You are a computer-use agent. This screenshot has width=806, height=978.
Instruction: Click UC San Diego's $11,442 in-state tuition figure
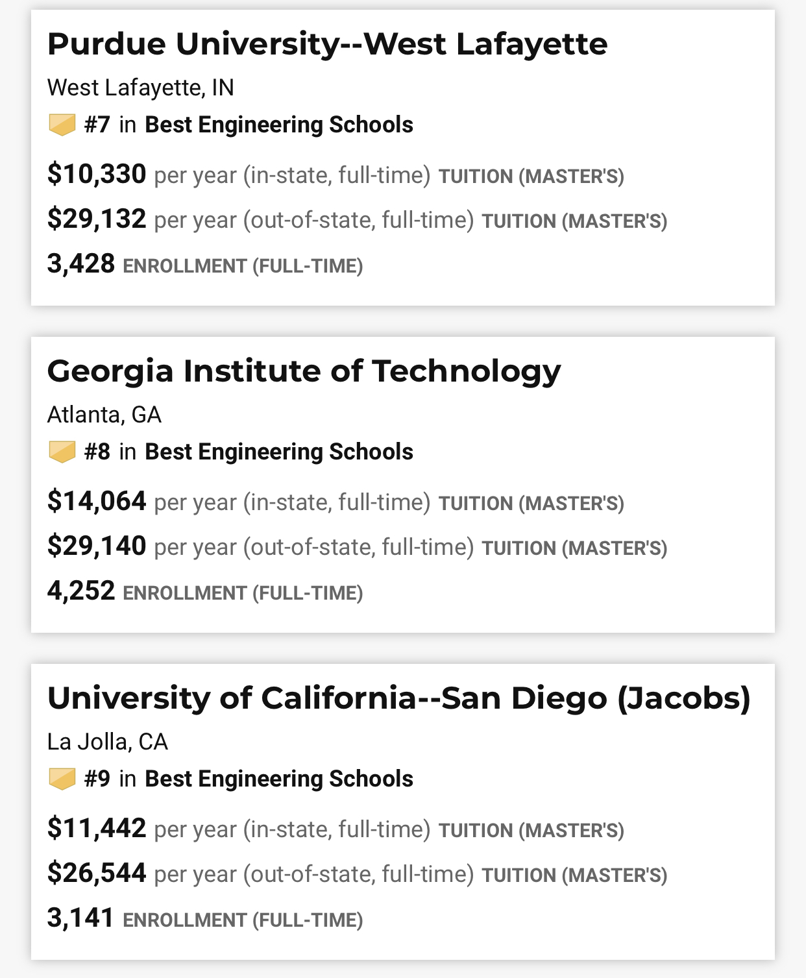click(97, 829)
